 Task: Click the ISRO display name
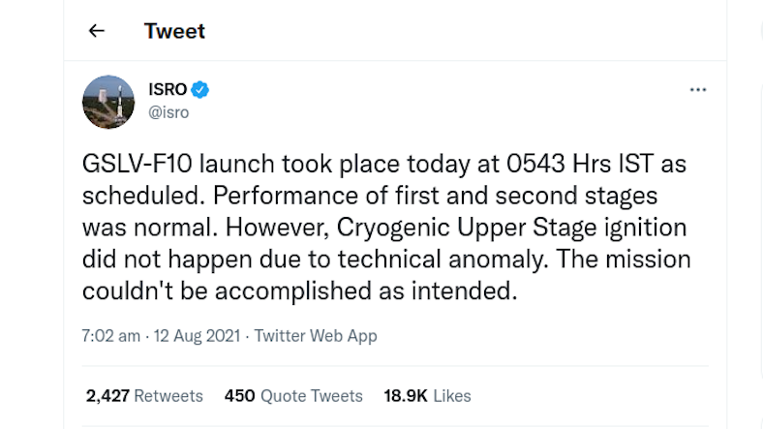(168, 90)
